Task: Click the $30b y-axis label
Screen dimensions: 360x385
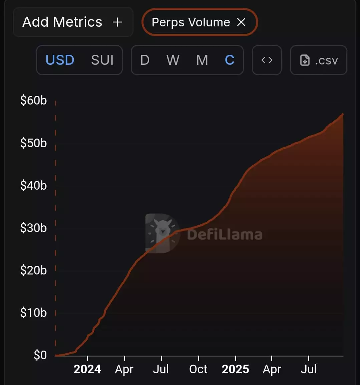Action: pos(33,228)
